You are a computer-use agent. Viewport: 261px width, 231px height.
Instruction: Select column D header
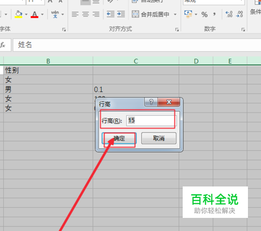[x=196, y=61]
